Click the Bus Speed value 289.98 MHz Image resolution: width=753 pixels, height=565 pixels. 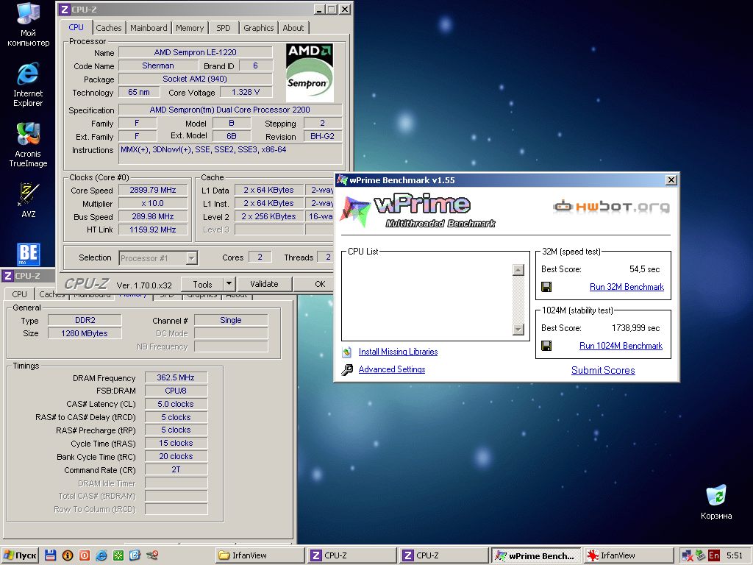[153, 217]
